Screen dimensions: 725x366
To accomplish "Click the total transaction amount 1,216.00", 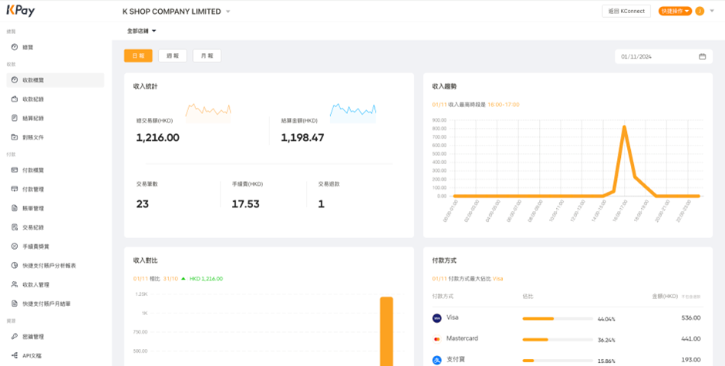I will 157,138.
